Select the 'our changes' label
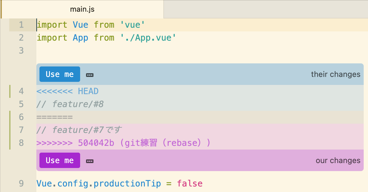The width and height of the screenshot is (368, 192). tap(338, 160)
